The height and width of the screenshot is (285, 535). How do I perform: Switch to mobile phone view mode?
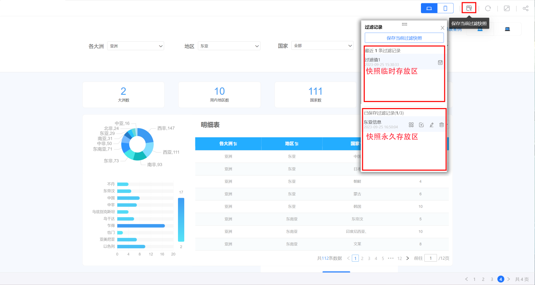coord(445,8)
